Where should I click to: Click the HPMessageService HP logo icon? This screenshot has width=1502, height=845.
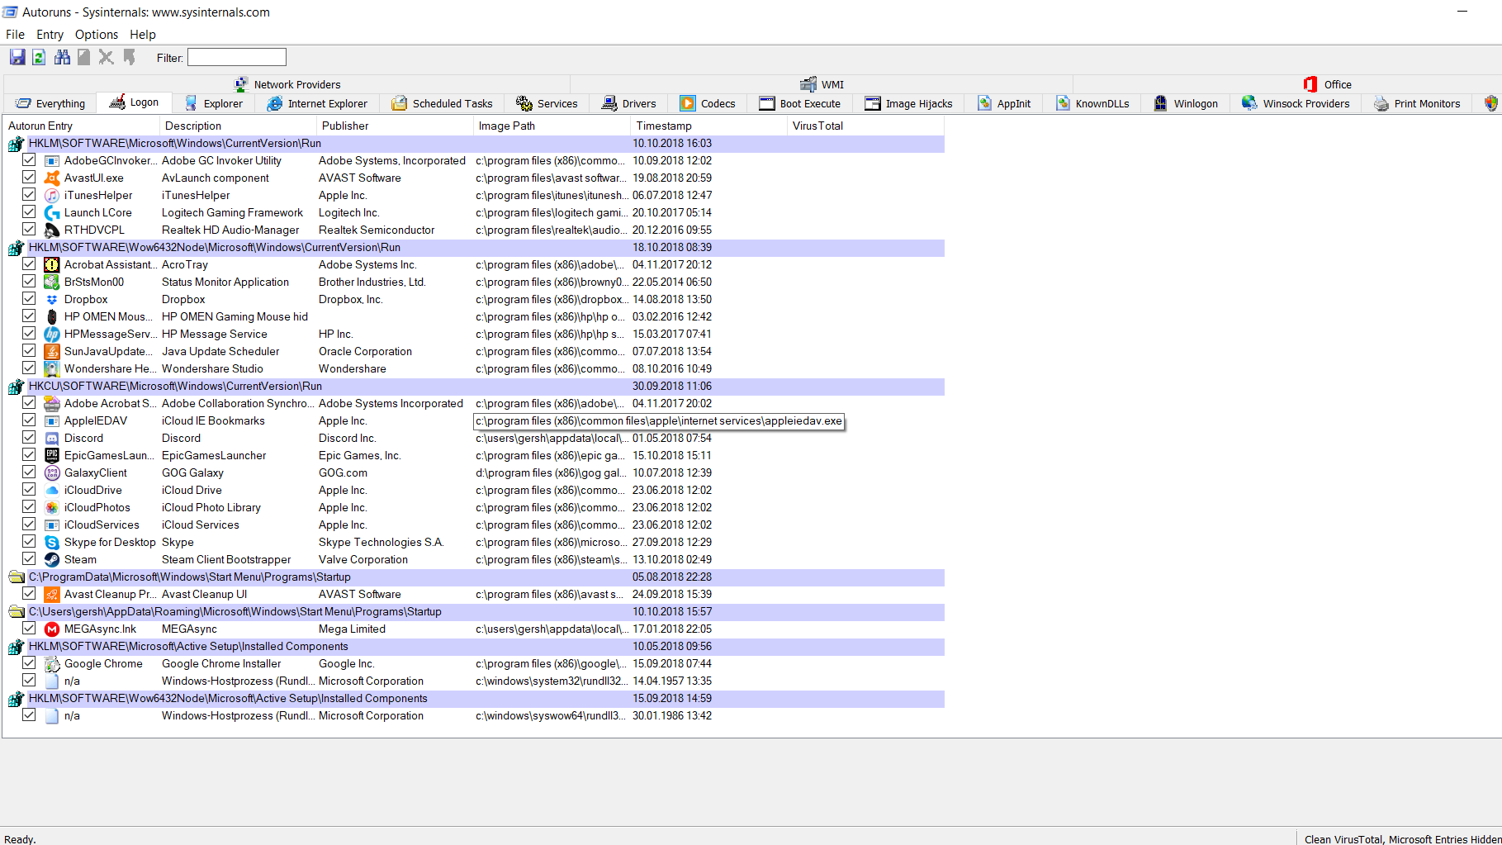point(52,334)
